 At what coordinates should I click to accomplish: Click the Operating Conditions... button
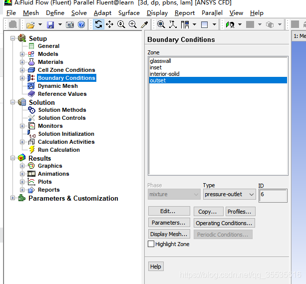tap(224, 223)
